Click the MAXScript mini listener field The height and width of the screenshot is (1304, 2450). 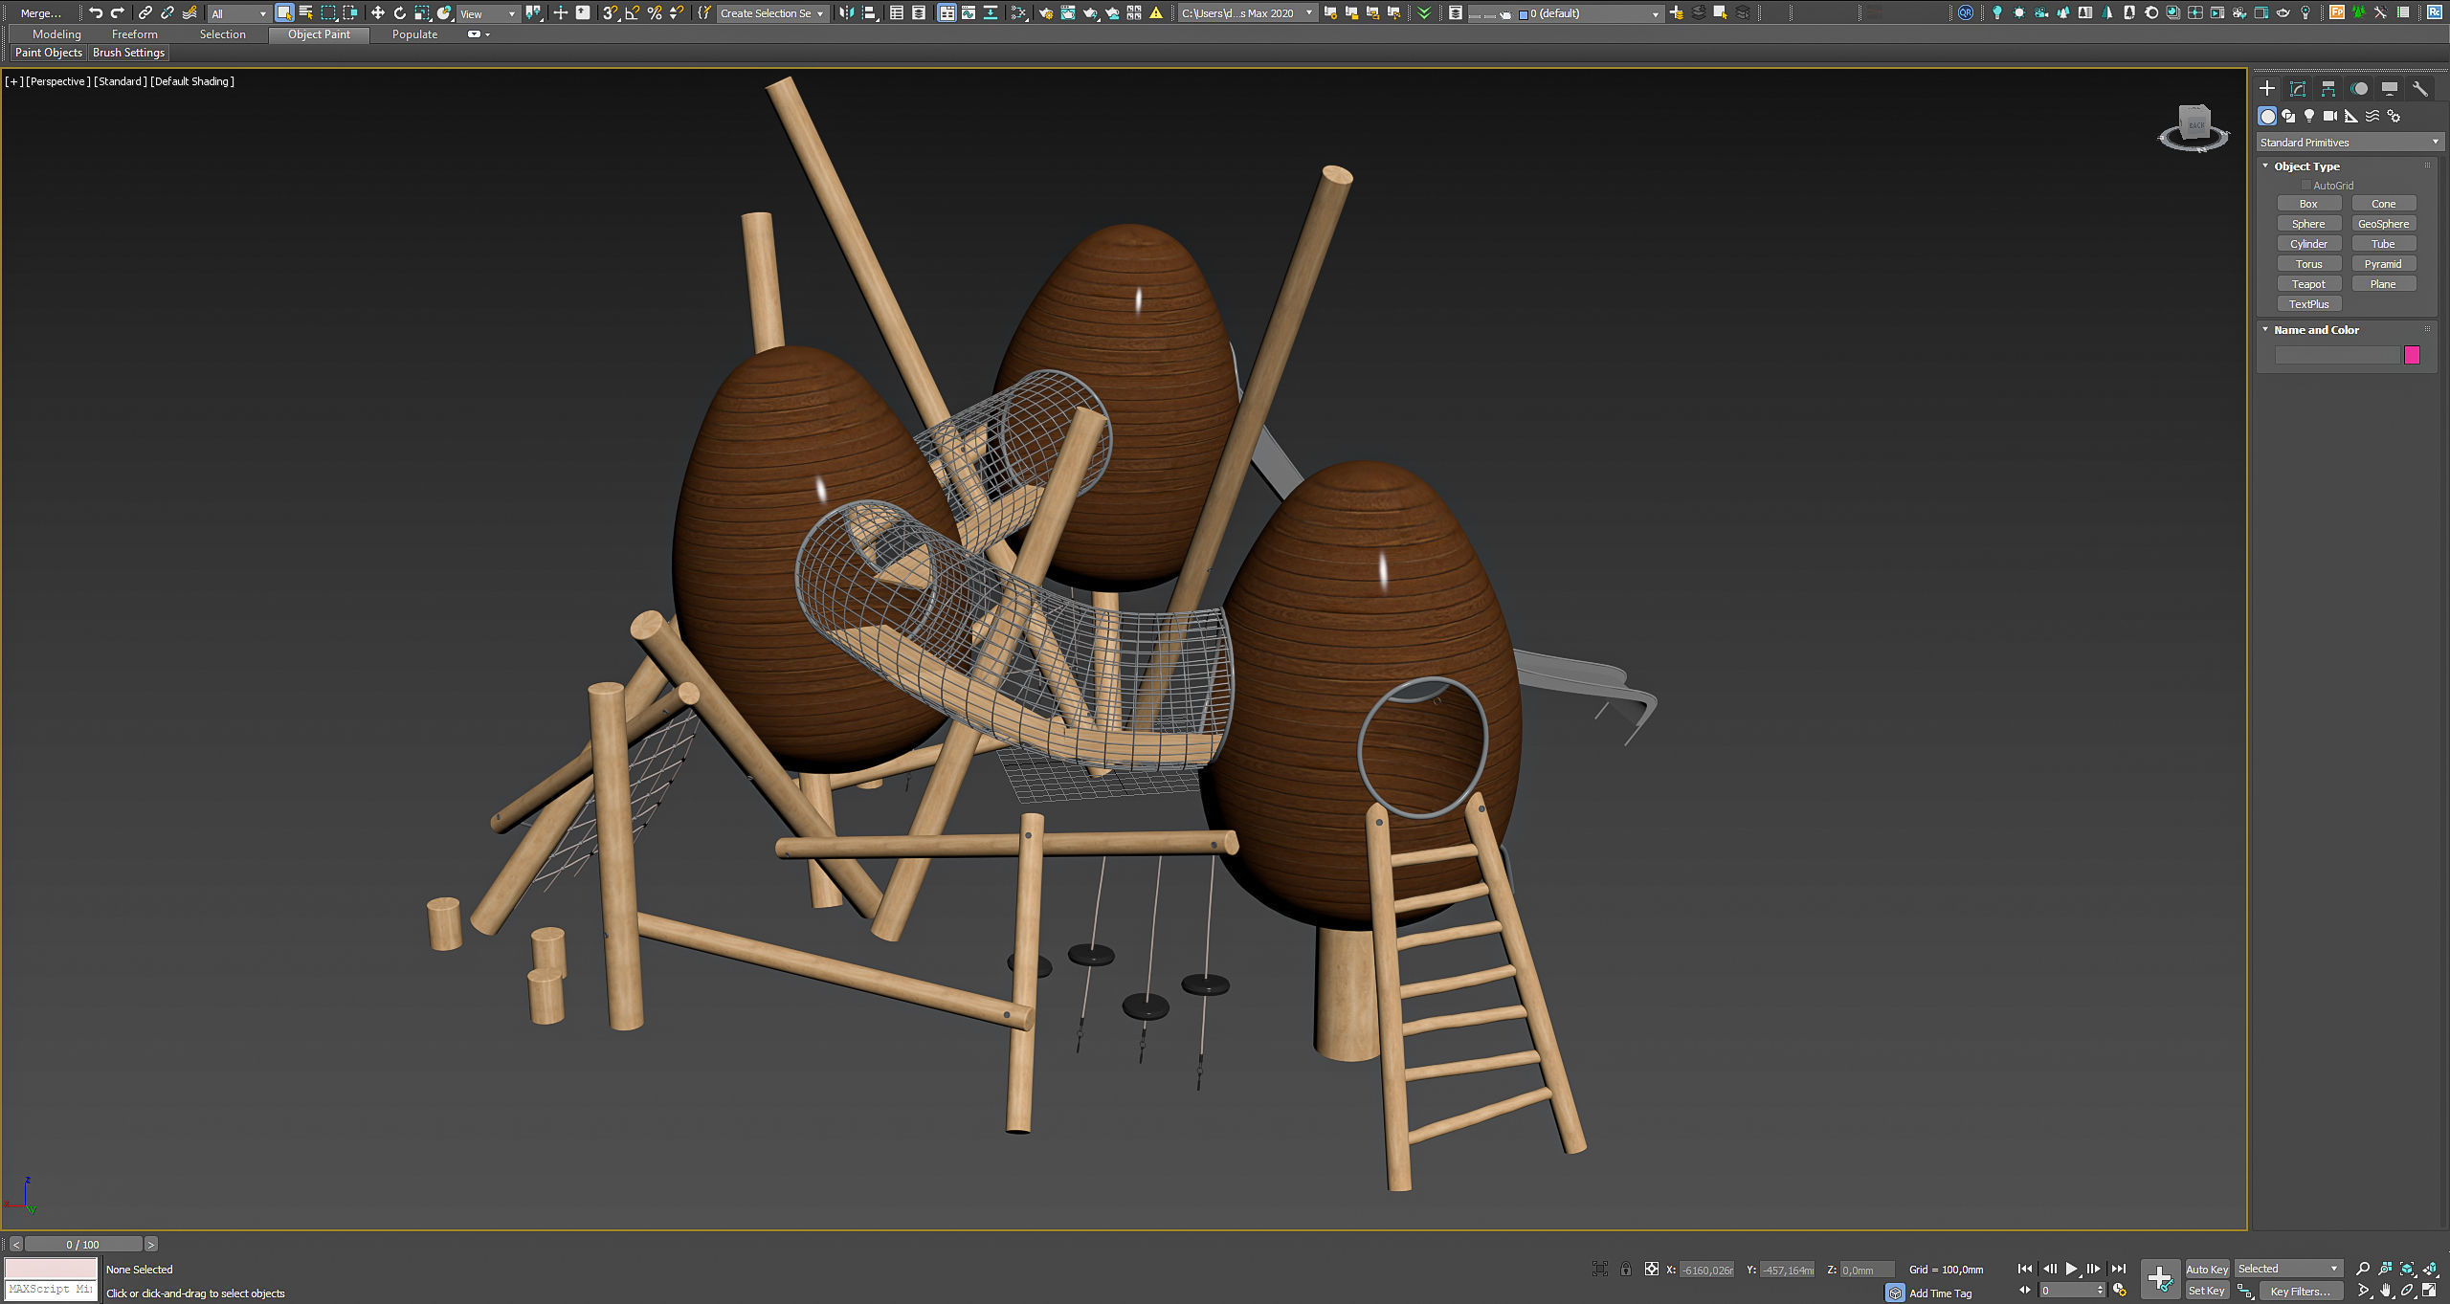pyautogui.click(x=51, y=1289)
